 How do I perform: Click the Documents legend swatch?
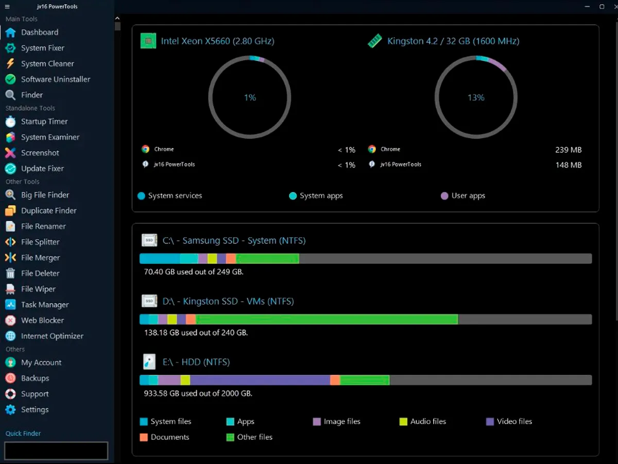point(144,437)
